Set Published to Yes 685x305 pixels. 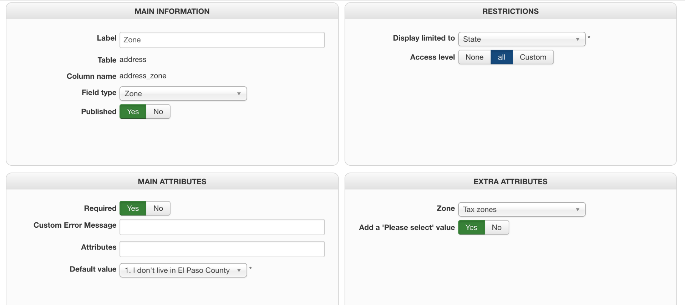click(133, 112)
